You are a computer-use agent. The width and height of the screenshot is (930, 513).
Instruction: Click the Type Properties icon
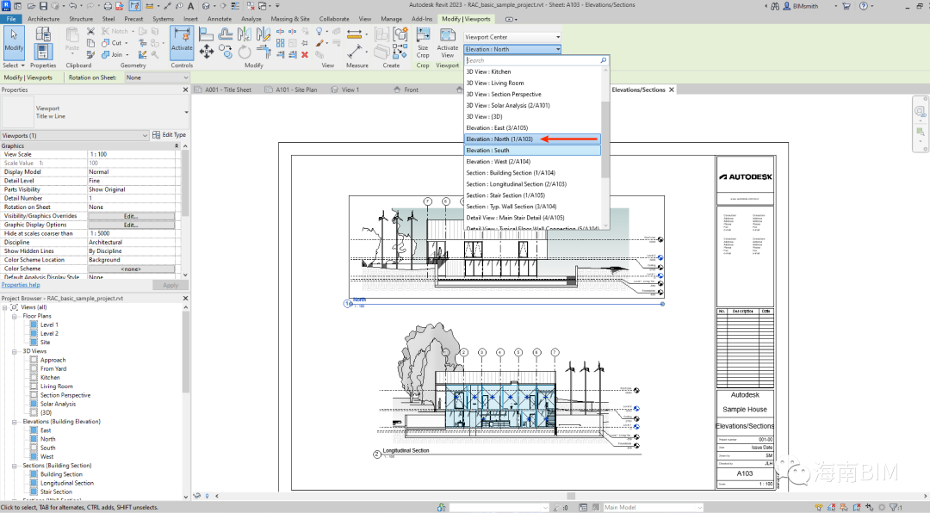click(x=43, y=34)
